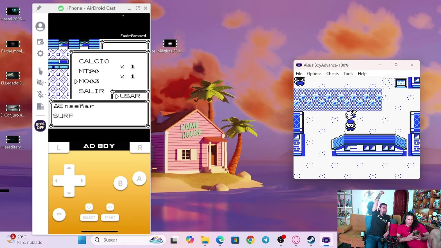Tap the small icon above START
441x248 pixels.
[x=110, y=207]
